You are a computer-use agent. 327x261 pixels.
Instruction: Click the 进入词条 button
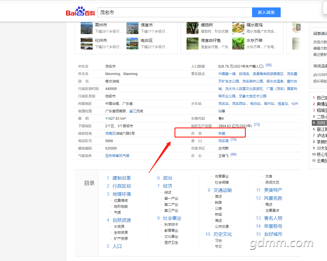tap(266, 12)
